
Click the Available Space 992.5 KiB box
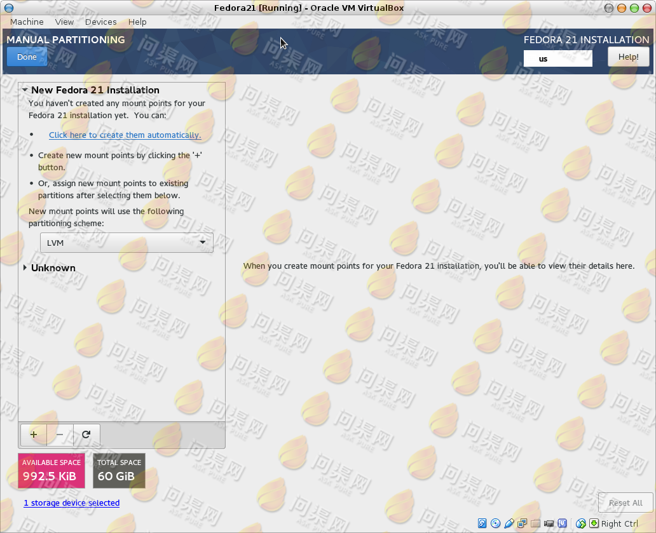[51, 471]
